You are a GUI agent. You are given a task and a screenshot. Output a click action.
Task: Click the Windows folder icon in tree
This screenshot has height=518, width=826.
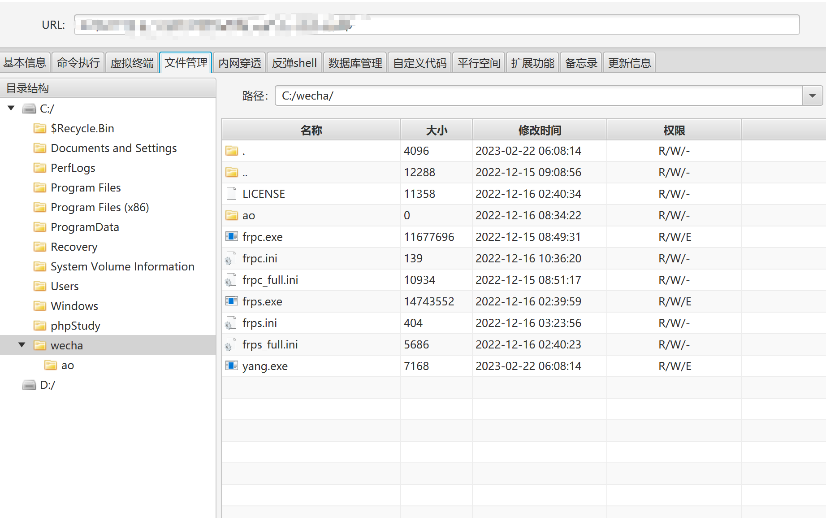40,306
